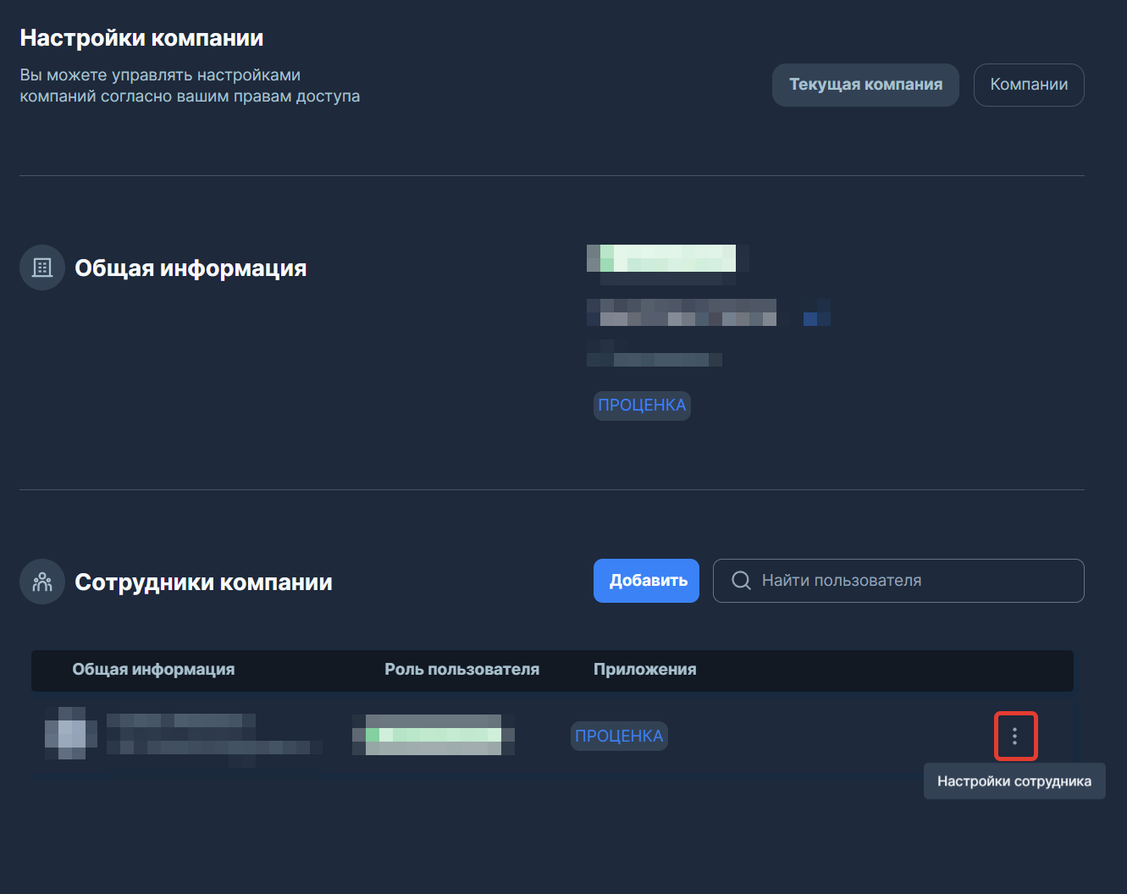Click the Приложения column header
The width and height of the screenshot is (1127, 894).
(x=644, y=670)
